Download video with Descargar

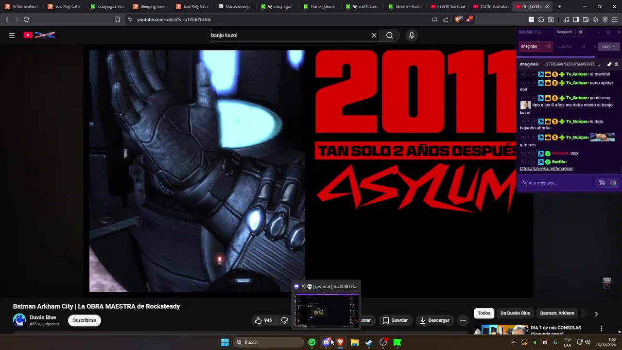434,320
